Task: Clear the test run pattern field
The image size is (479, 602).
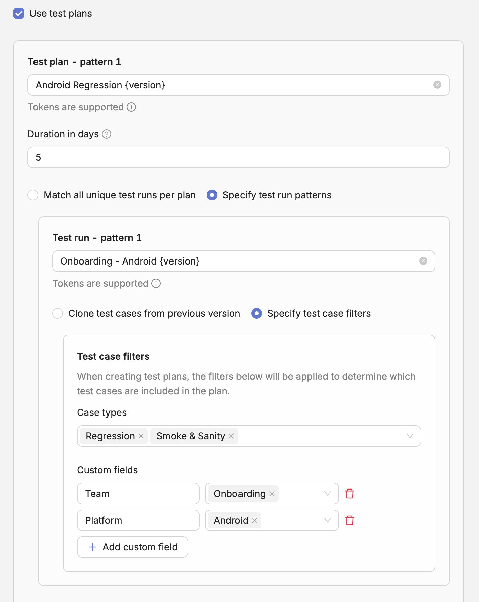Action: [x=423, y=261]
